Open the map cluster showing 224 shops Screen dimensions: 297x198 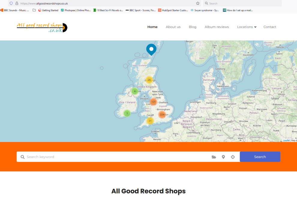[x=162, y=115]
